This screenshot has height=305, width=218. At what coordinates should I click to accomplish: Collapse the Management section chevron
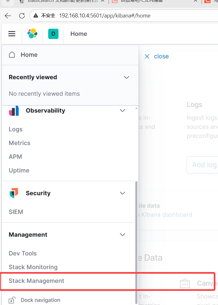(x=123, y=235)
